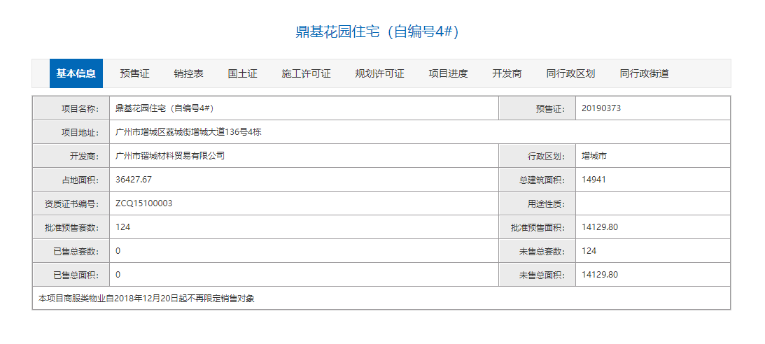Click the land area value 36427.67

(x=134, y=180)
